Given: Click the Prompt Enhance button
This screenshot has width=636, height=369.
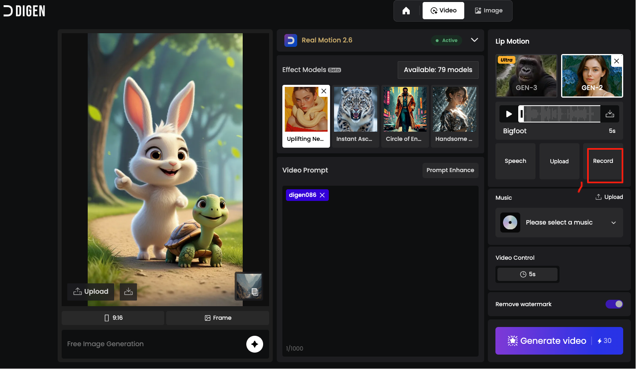Looking at the screenshot, I should (x=450, y=170).
